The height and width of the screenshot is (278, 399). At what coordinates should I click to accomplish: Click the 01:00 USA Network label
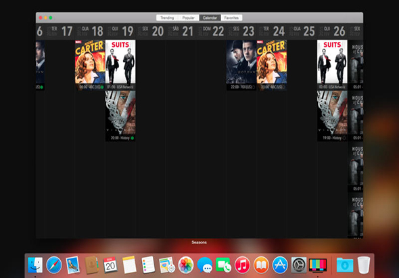click(120, 87)
